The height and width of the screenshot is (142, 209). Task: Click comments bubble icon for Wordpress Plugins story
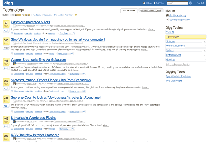coord(12,129)
